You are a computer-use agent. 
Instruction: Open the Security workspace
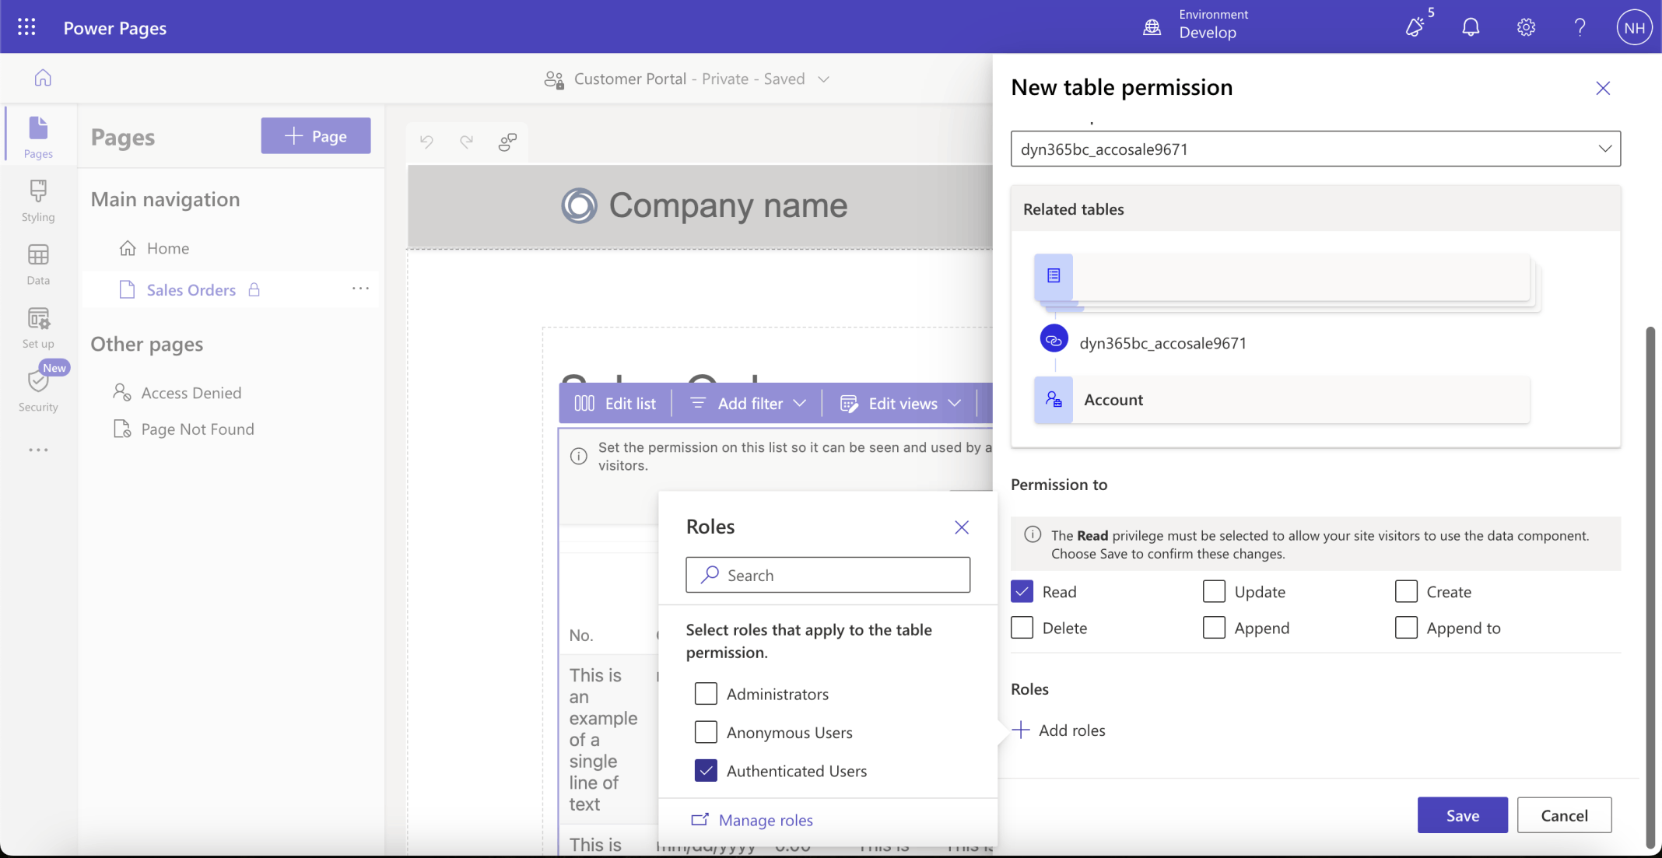pos(38,390)
